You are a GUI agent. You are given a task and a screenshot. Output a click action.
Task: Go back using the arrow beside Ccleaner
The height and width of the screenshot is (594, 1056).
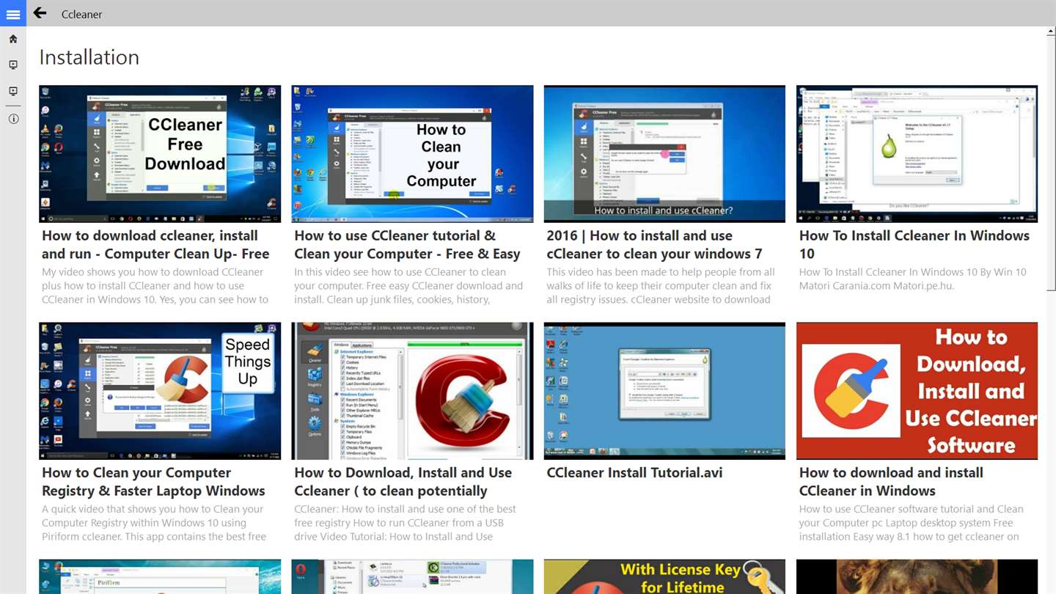tap(40, 13)
